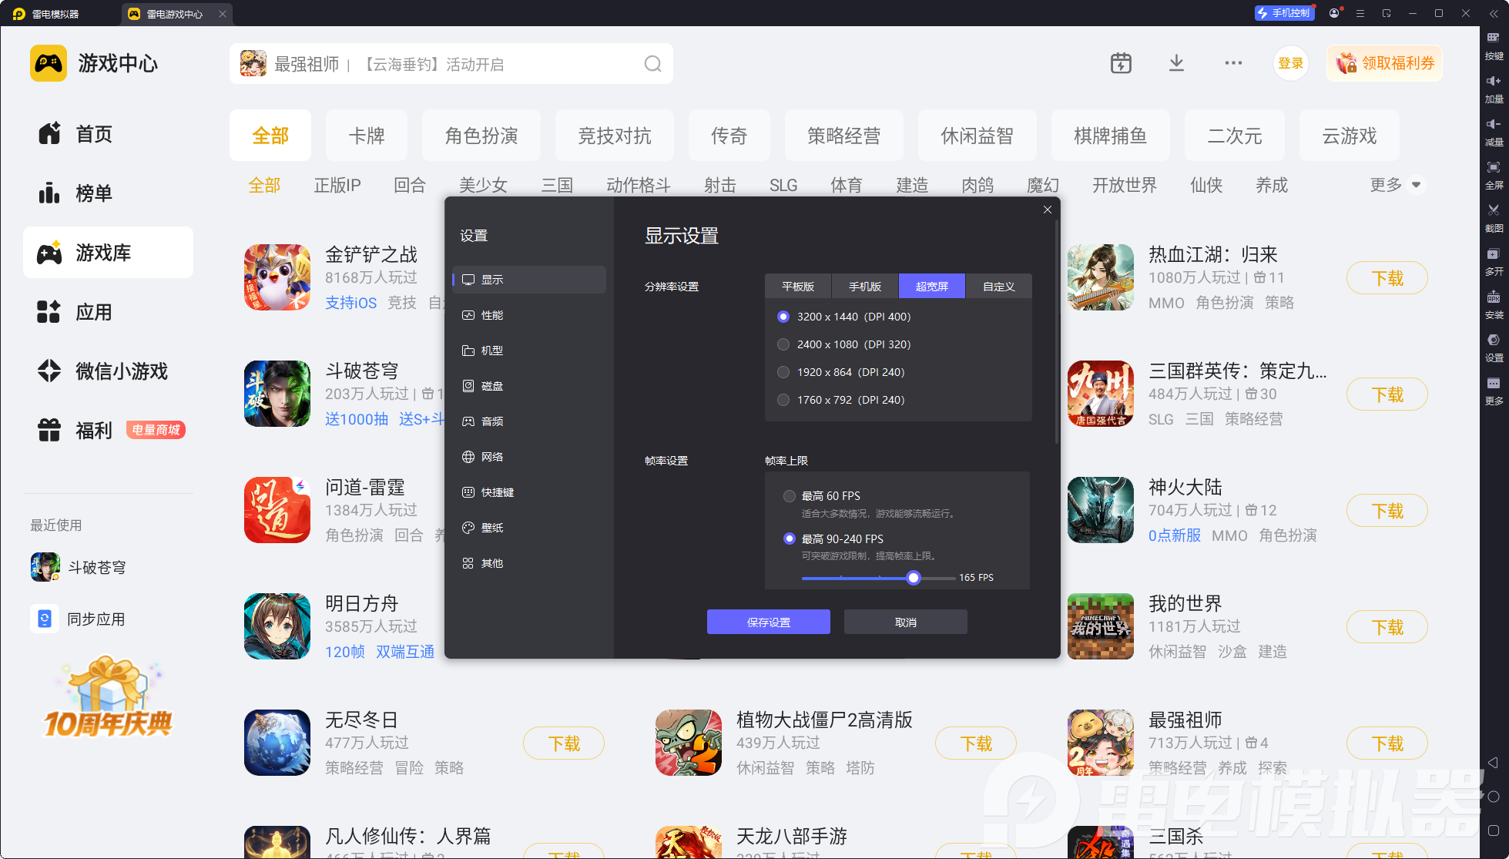Image resolution: width=1509 pixels, height=859 pixels.
Task: Click the 保存设置 button
Action: tap(768, 622)
